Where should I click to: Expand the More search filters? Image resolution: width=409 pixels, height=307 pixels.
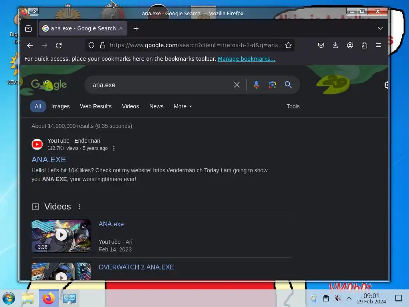pyautogui.click(x=183, y=106)
